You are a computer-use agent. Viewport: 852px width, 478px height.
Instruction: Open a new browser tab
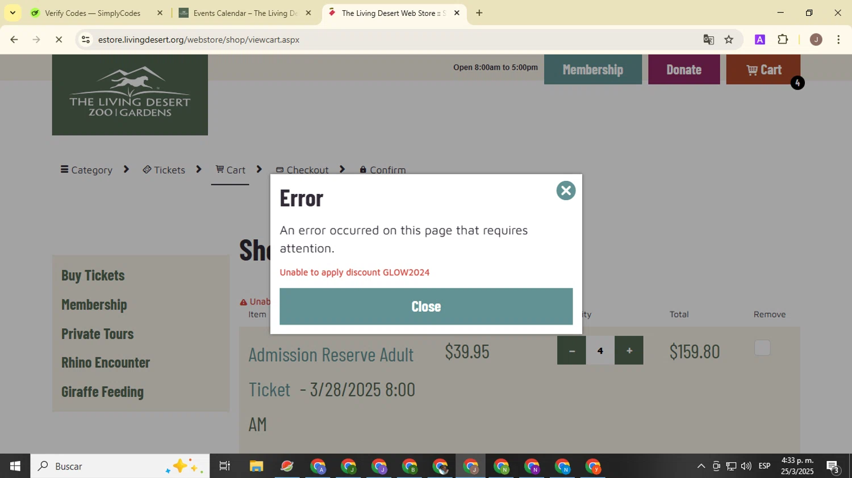point(479,13)
